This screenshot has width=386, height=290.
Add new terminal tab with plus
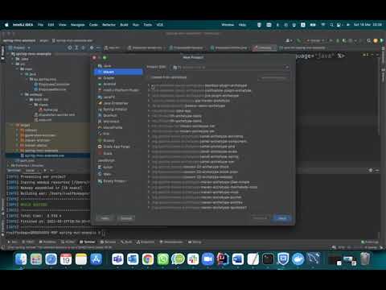tap(45, 171)
